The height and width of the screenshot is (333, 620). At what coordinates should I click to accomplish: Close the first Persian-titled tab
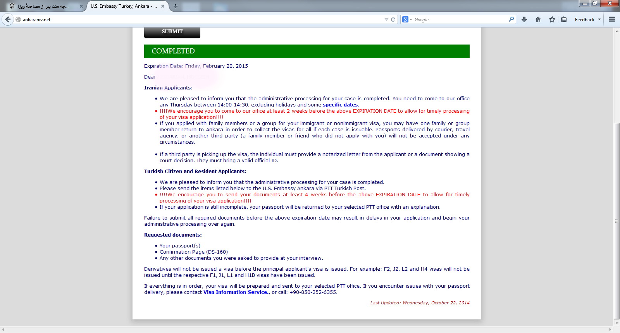81,6
